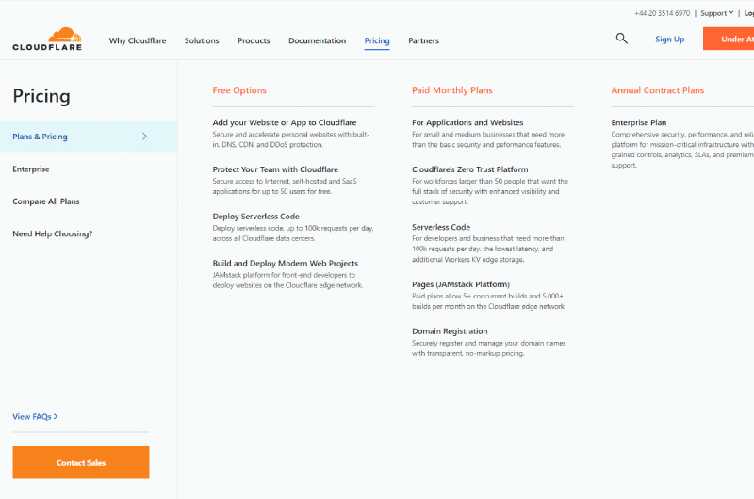Click the Paid Monthly Plans heading
Viewport: 754px width, 499px height.
coord(452,90)
